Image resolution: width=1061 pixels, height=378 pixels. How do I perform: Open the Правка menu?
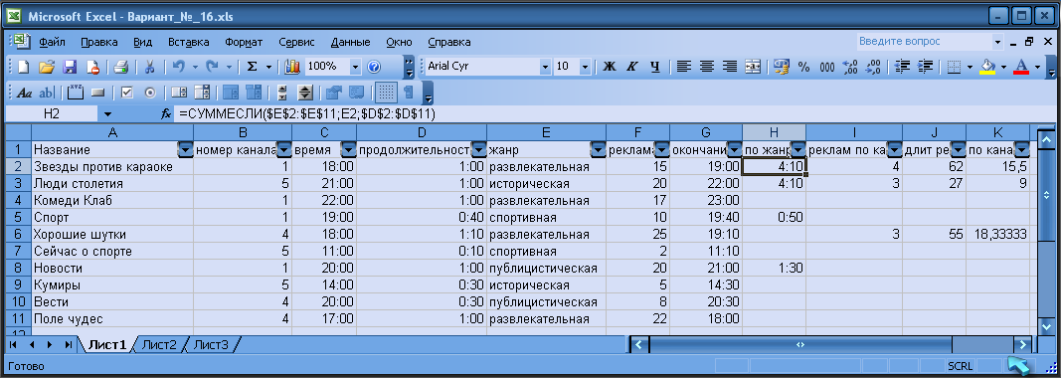98,42
